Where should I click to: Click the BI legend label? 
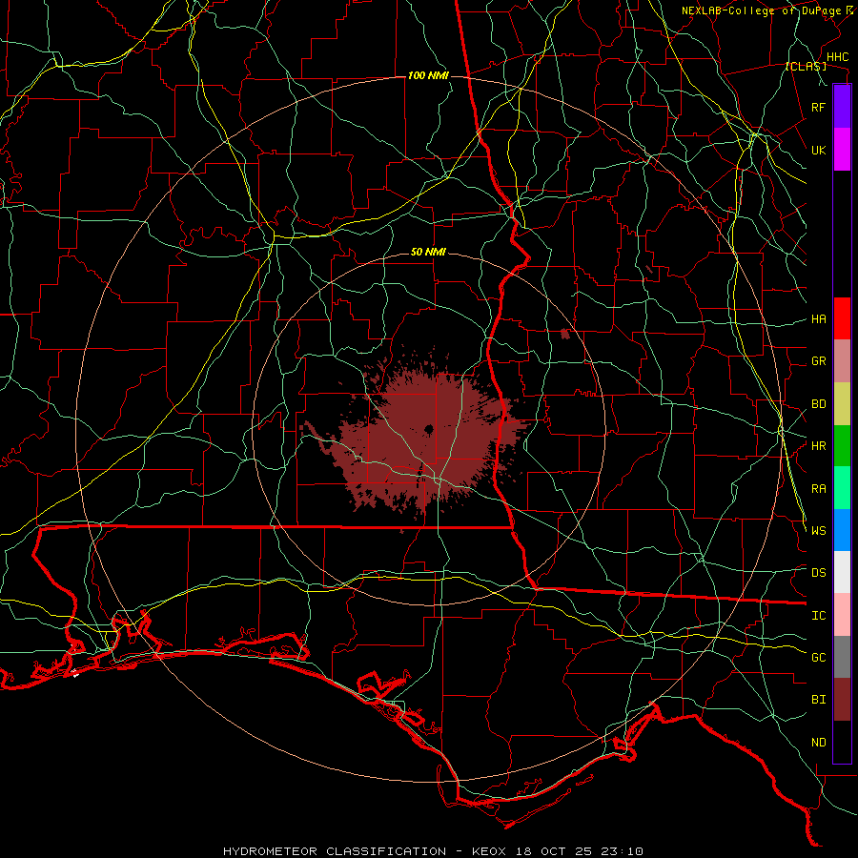tap(819, 700)
